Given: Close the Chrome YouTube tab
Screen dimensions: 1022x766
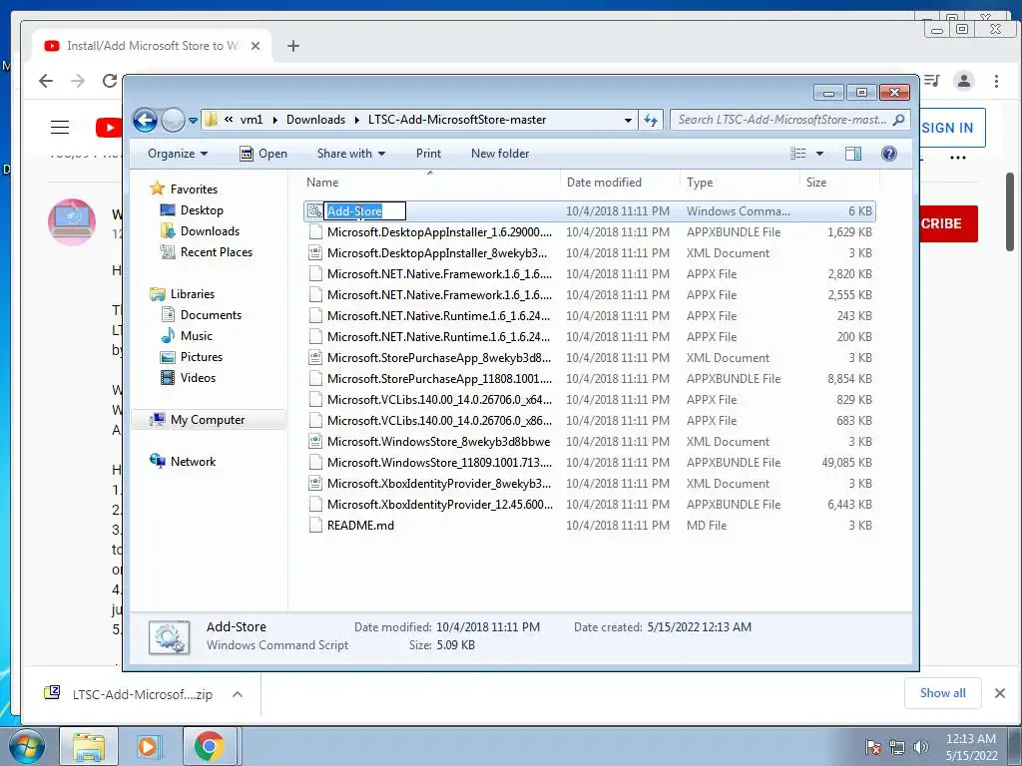Looking at the screenshot, I should [x=255, y=46].
